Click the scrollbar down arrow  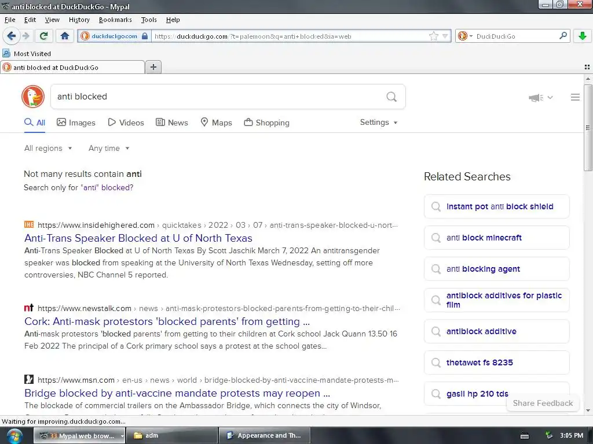[588, 410]
